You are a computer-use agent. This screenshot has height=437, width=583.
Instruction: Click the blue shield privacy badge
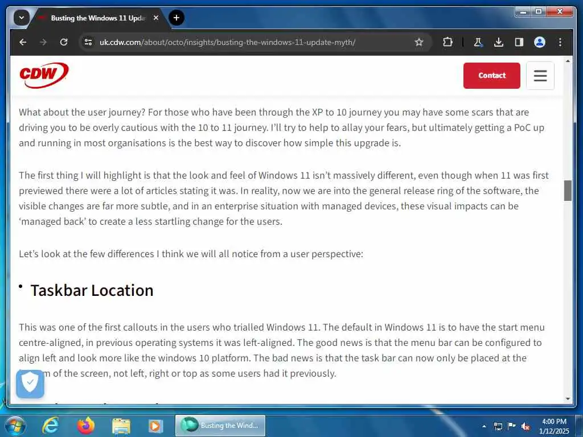tap(30, 384)
